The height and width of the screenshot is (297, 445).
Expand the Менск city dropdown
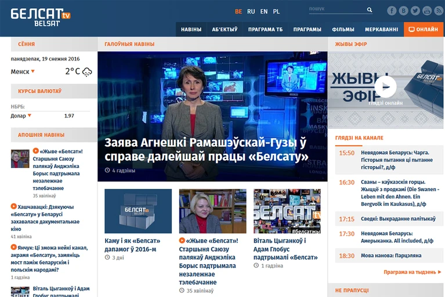point(23,71)
